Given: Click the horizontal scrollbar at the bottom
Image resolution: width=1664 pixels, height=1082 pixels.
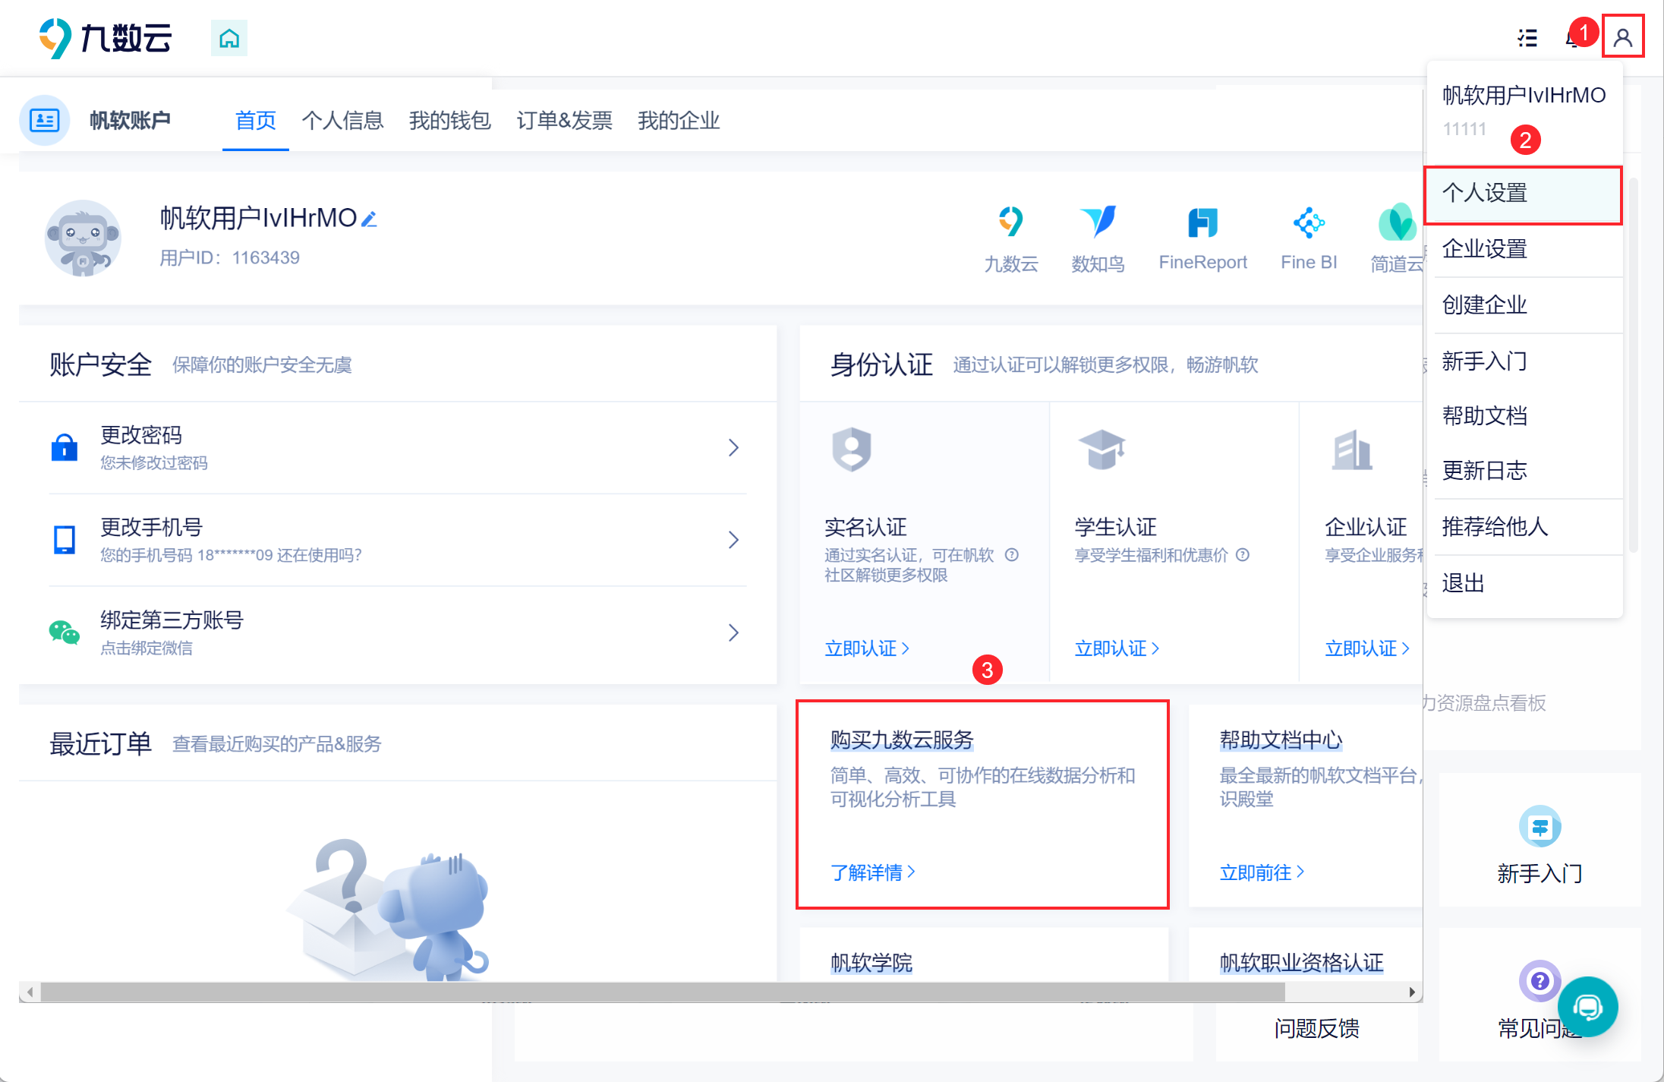Looking at the screenshot, I should (x=662, y=992).
